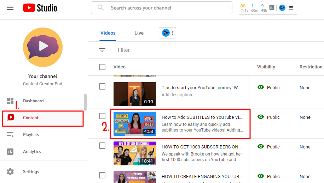Open the hamburger navigation menu
This screenshot has height=183, width=324.
pos(10,8)
